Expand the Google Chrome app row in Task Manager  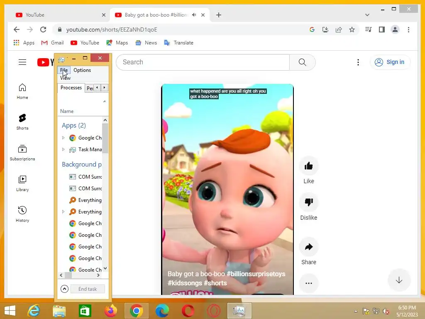tap(63, 138)
